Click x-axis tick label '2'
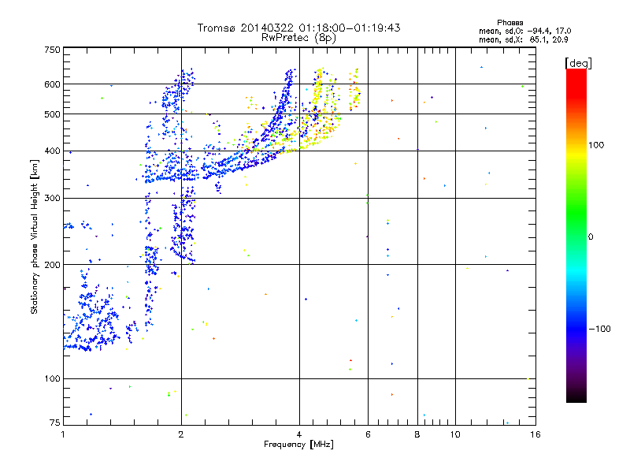Image resolution: width=630 pixels, height=473 pixels. click(181, 434)
